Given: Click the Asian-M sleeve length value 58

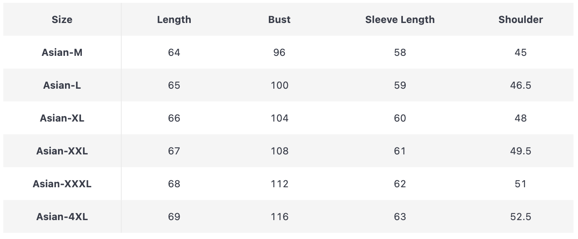Looking at the screenshot, I should point(400,53).
